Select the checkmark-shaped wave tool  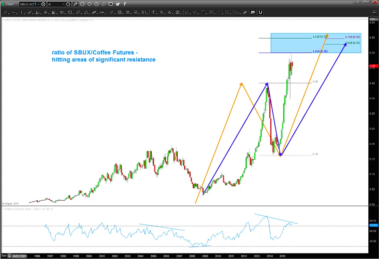pyautogui.click(x=29, y=12)
